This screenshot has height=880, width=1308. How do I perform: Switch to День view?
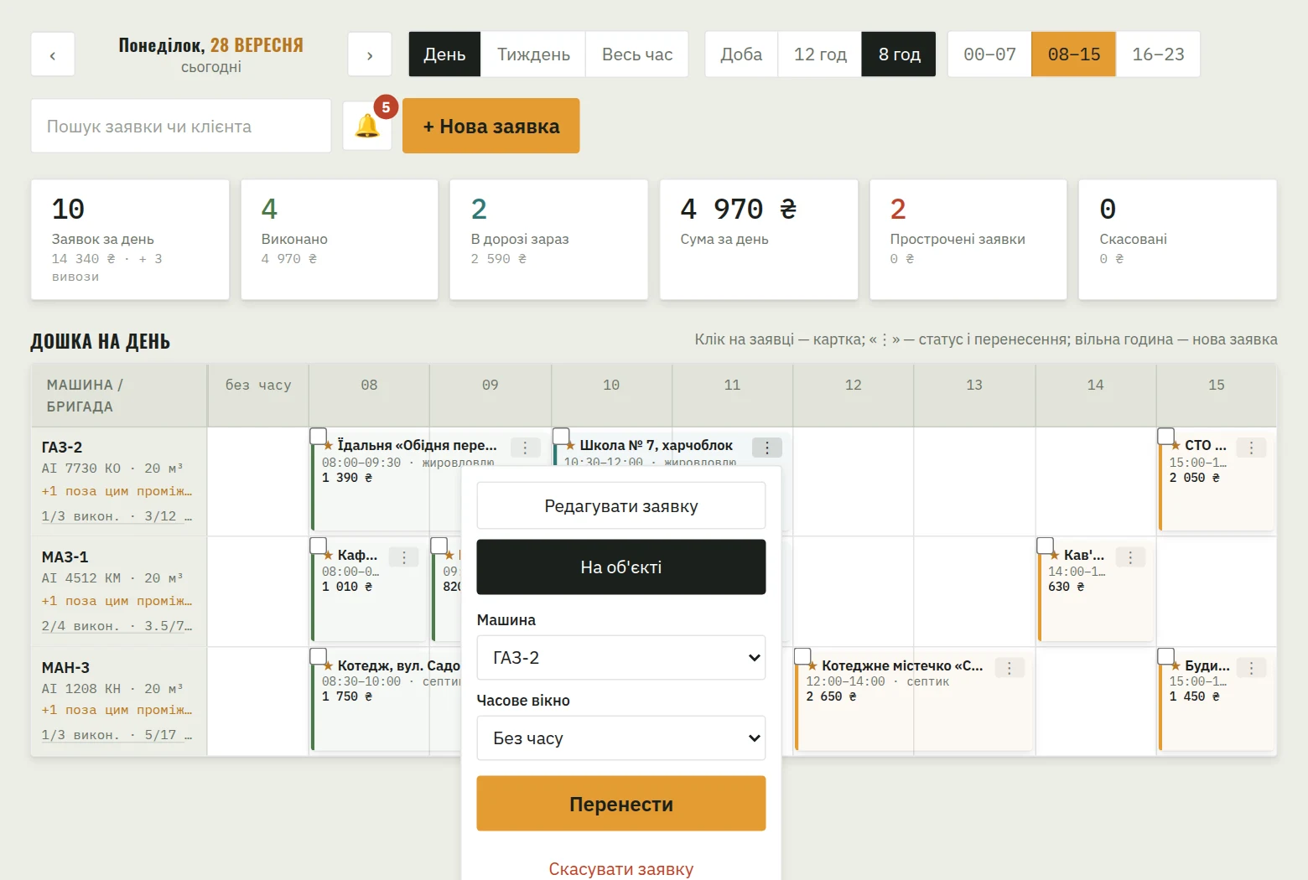(444, 54)
